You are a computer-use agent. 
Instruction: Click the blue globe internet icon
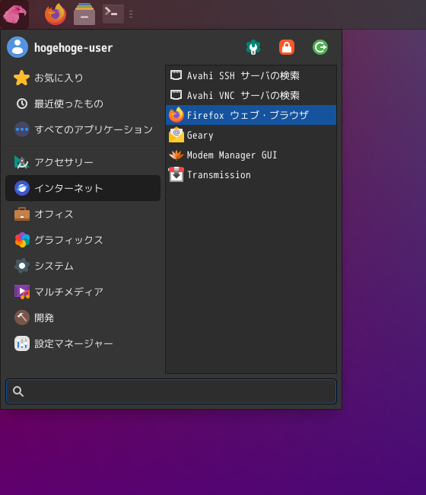pyautogui.click(x=22, y=188)
